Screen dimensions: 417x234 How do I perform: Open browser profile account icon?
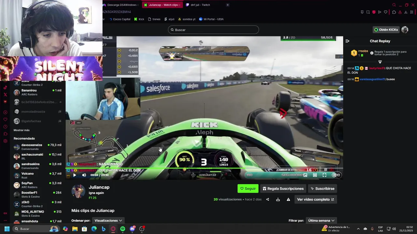(400, 12)
